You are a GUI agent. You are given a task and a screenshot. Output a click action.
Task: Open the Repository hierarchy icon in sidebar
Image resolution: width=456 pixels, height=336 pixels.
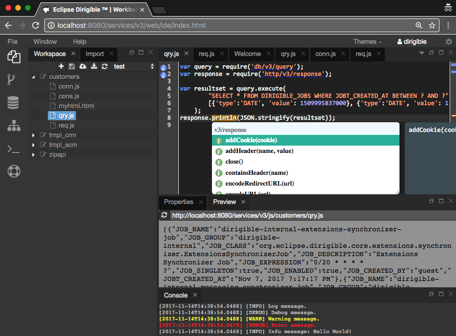pyautogui.click(x=14, y=126)
